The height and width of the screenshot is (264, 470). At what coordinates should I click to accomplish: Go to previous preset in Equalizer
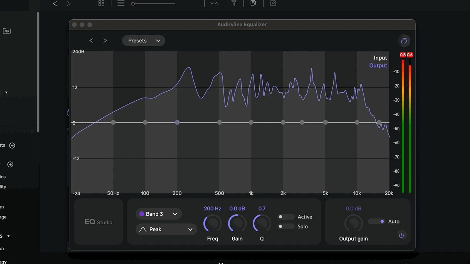[91, 41]
